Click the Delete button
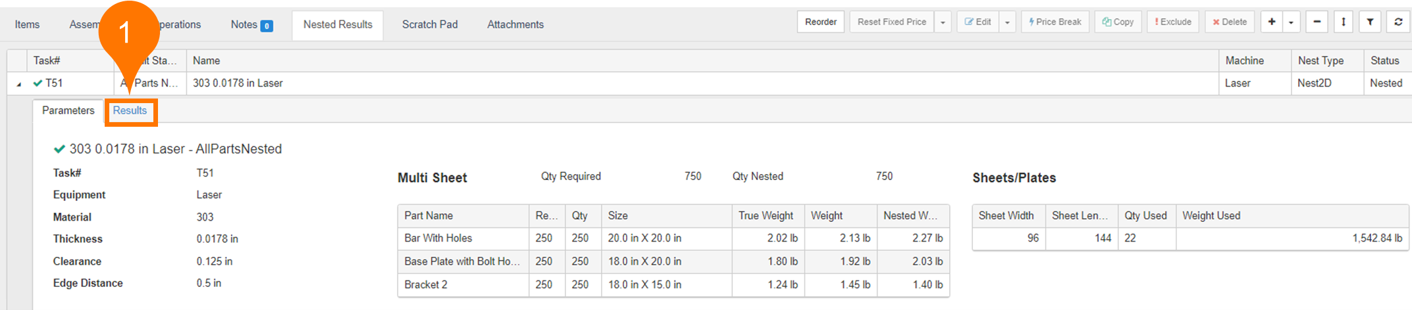 tap(1230, 22)
